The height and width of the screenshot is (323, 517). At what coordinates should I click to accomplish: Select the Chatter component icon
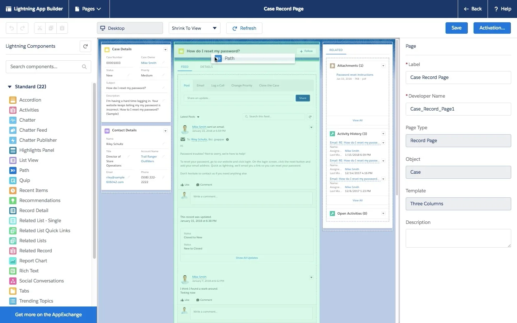[x=13, y=120]
